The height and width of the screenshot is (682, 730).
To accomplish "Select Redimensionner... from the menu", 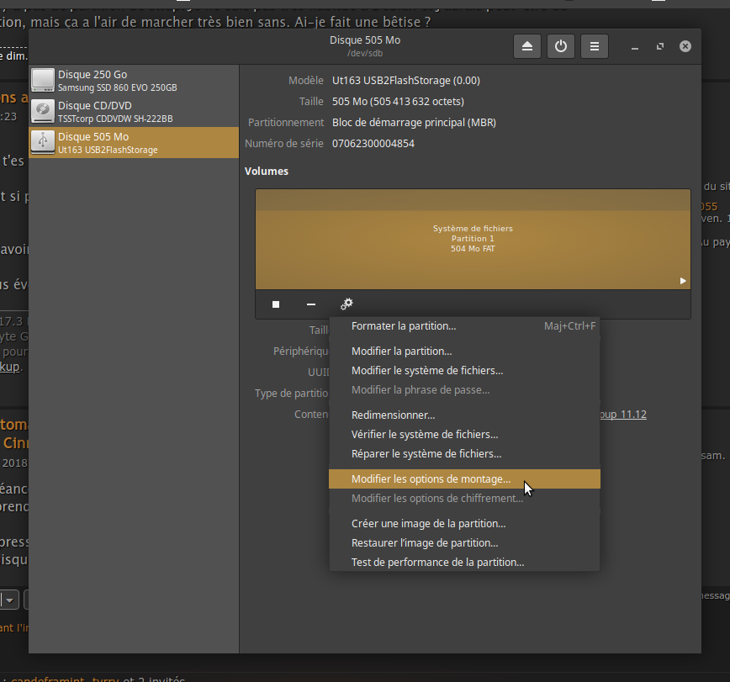I will click(x=393, y=415).
